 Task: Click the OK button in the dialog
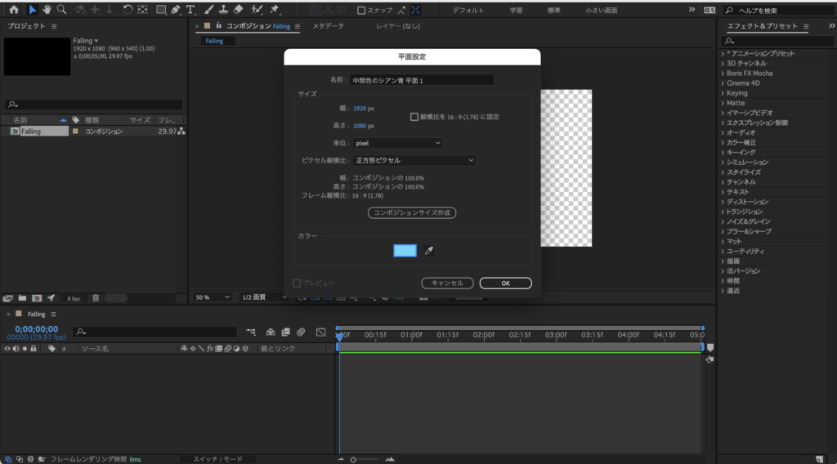505,283
